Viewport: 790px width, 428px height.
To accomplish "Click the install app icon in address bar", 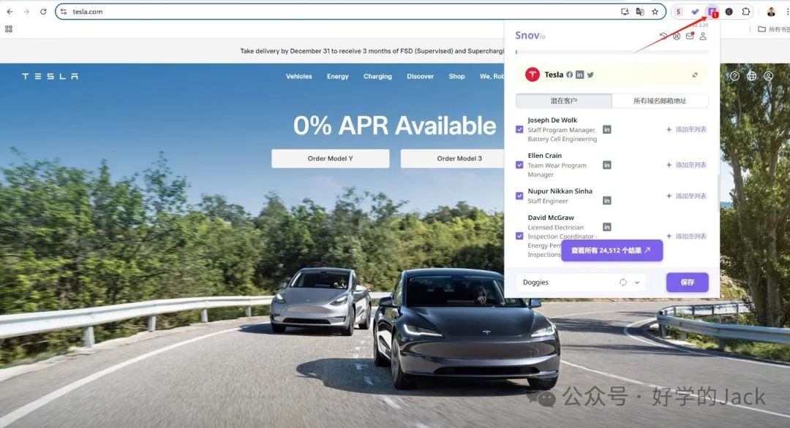I will pos(625,12).
